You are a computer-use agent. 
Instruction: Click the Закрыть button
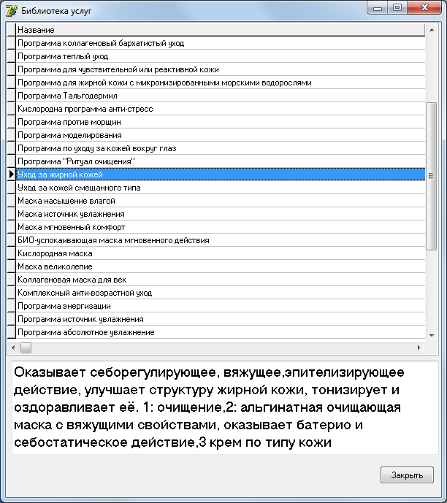(407, 475)
